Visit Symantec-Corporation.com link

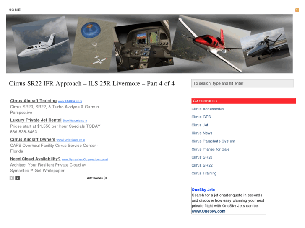[85, 159]
